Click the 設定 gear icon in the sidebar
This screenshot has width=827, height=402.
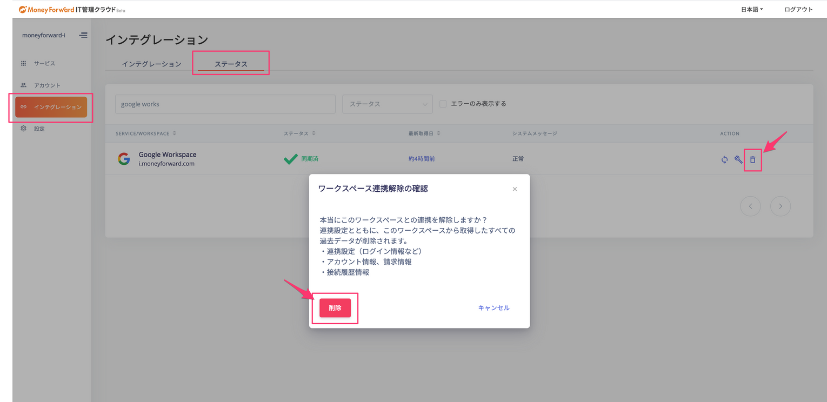click(x=23, y=129)
